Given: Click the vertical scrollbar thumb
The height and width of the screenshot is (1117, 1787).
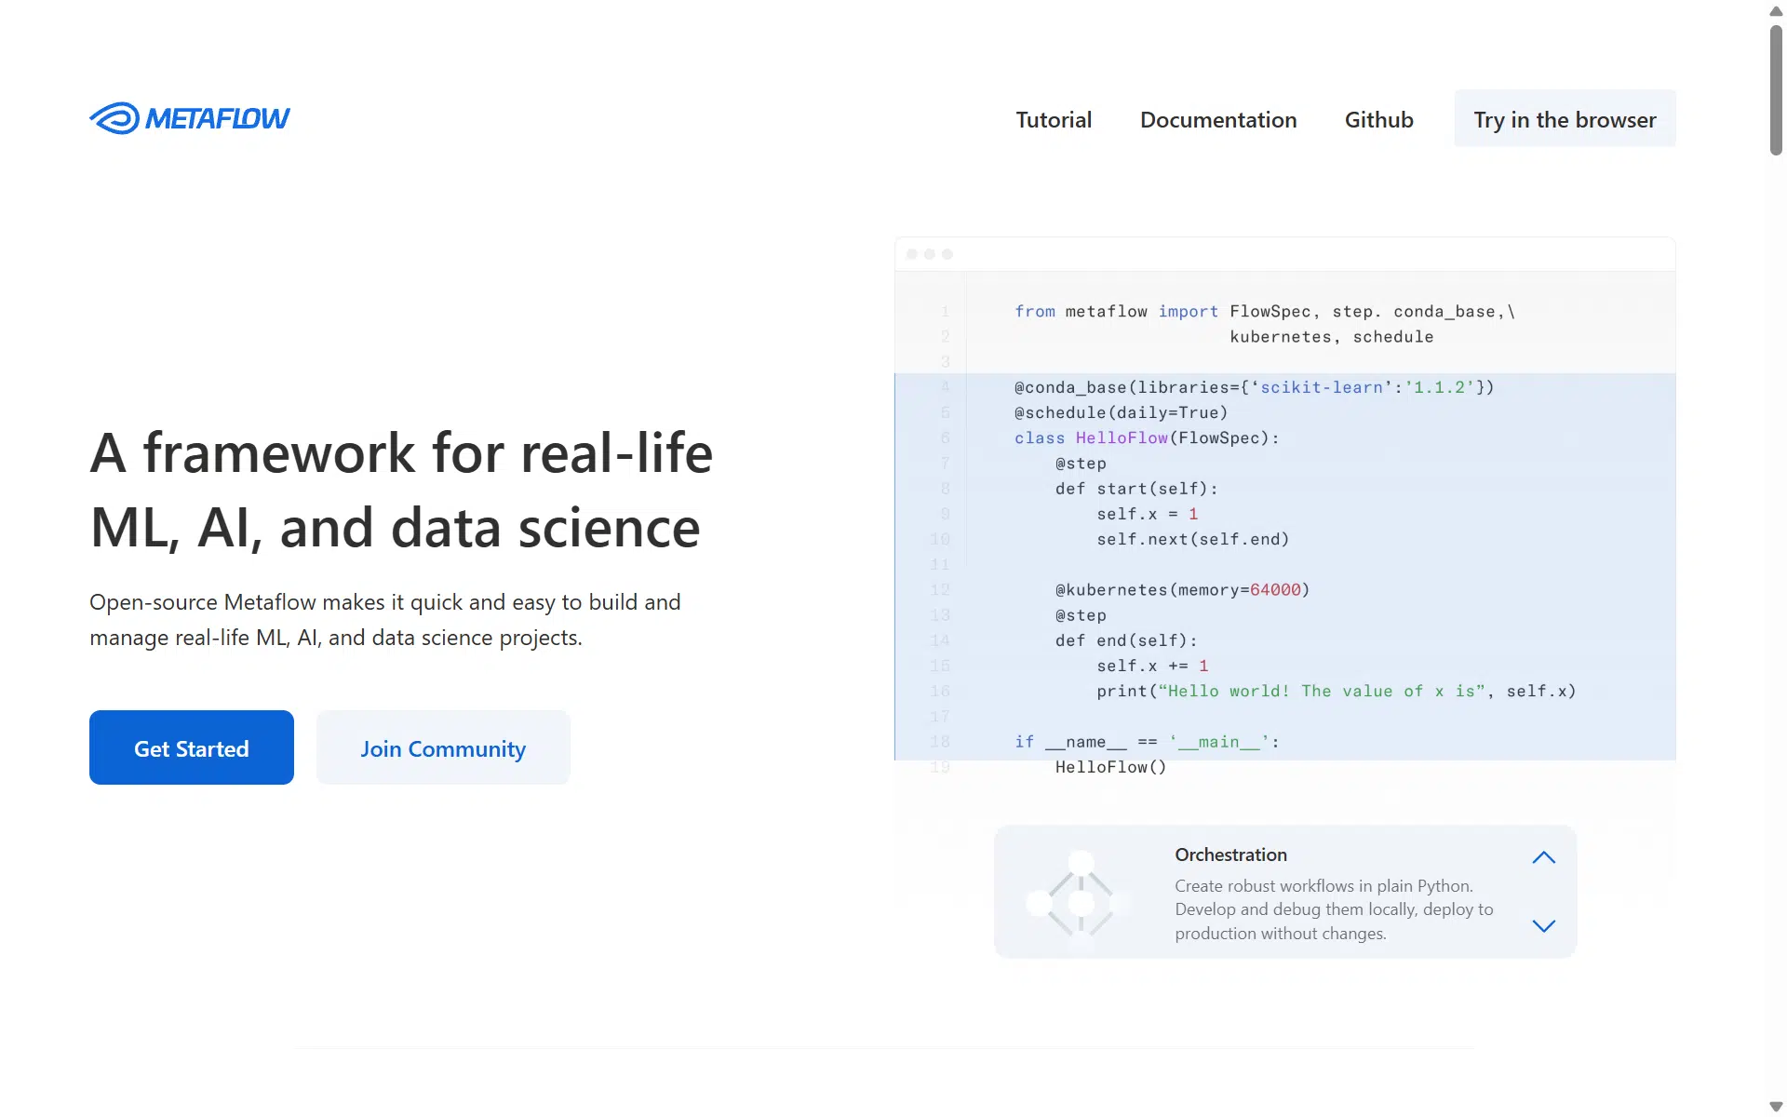Looking at the screenshot, I should coord(1776,89).
